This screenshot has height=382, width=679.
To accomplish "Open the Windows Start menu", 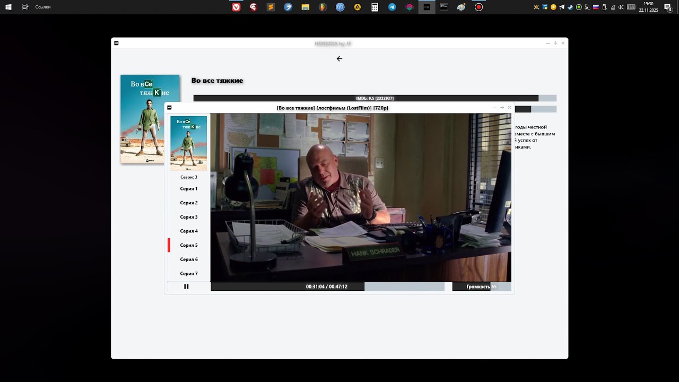I will pos(8,7).
